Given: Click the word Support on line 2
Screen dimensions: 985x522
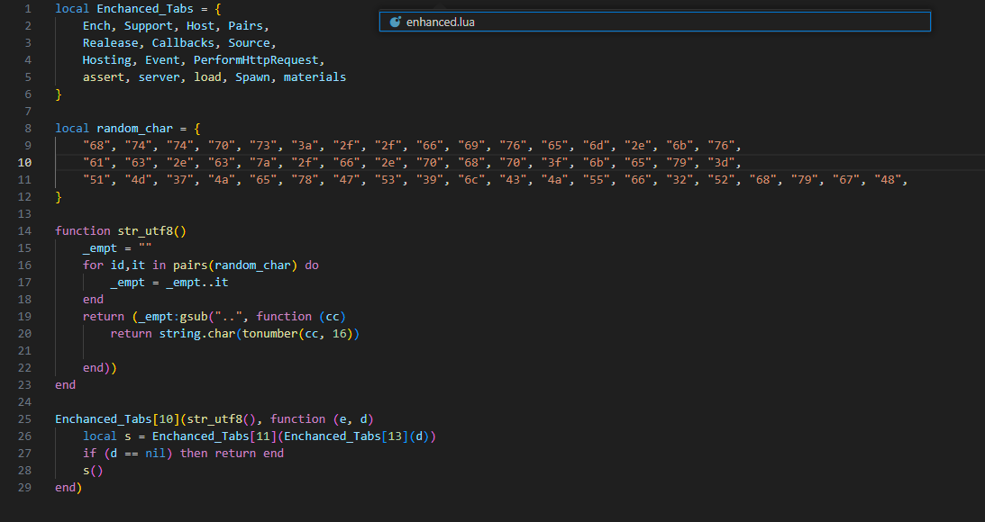Looking at the screenshot, I should [149, 26].
